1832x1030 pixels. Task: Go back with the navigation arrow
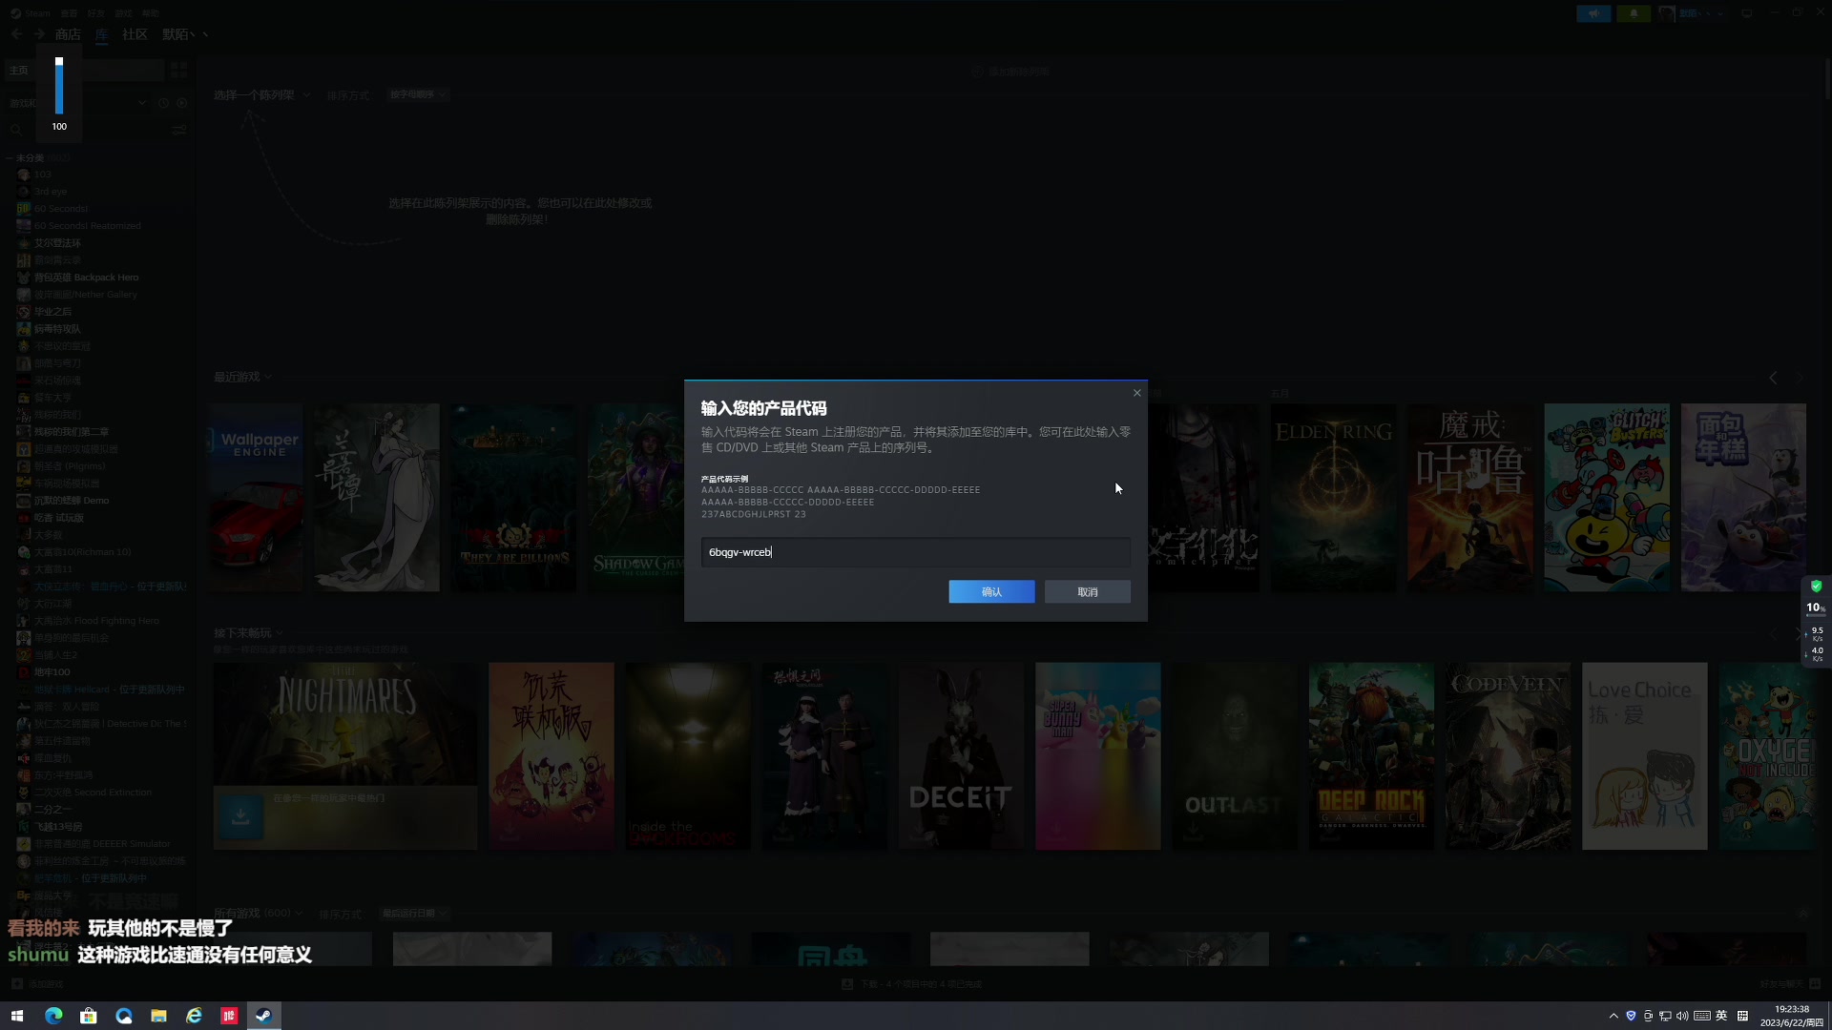(x=16, y=34)
